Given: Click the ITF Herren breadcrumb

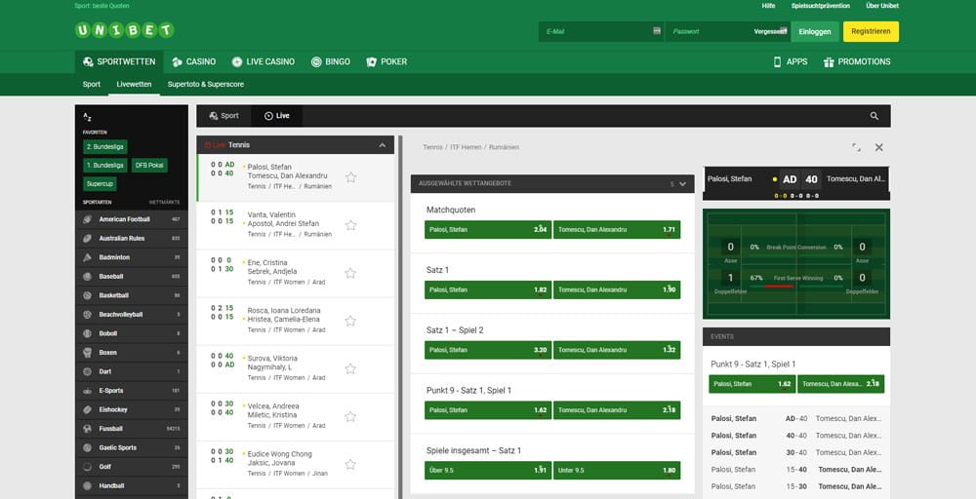Looking at the screenshot, I should [466, 148].
